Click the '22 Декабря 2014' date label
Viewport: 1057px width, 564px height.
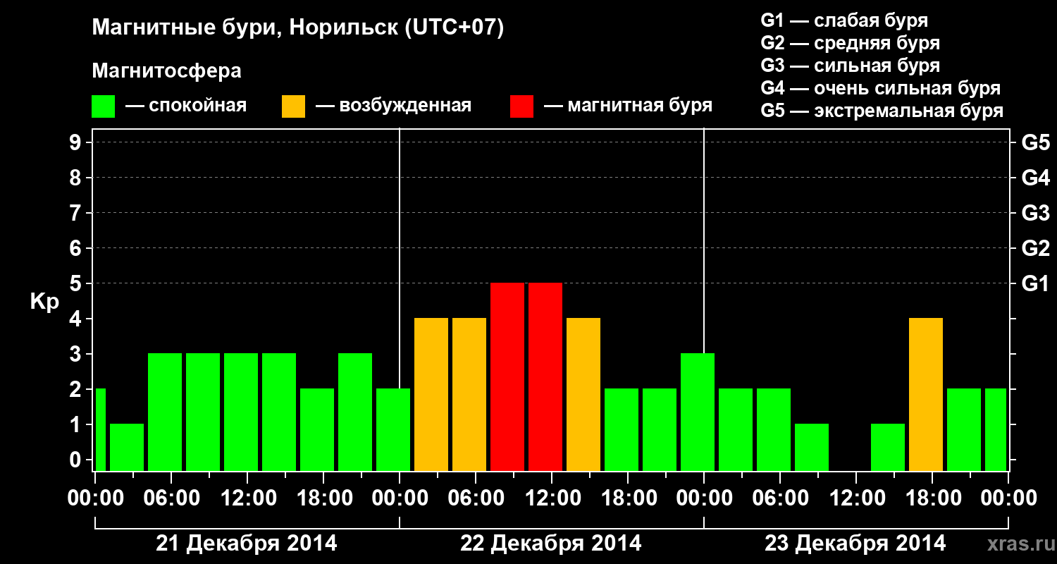coord(551,544)
